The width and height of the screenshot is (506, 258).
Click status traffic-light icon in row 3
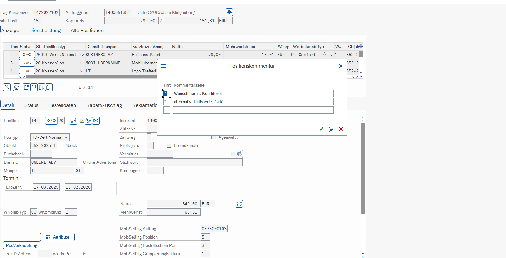pyautogui.click(x=27, y=63)
